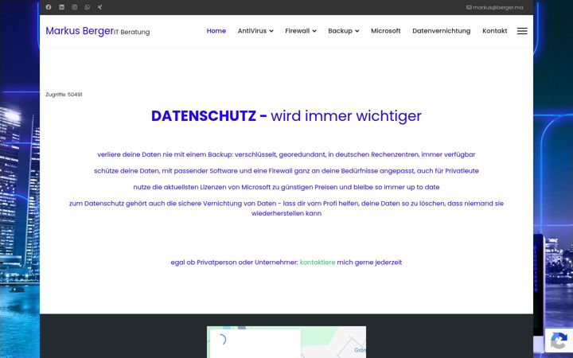Screen dimensions: 573x358
Task: Click the Zugriffe: 50491 counter text
Action: (x=64, y=94)
